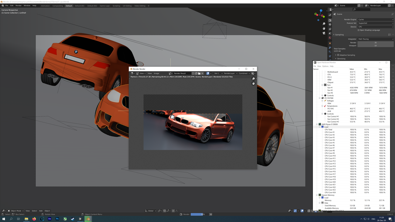
Task: Toggle the proportional editing button
Action: point(173,211)
